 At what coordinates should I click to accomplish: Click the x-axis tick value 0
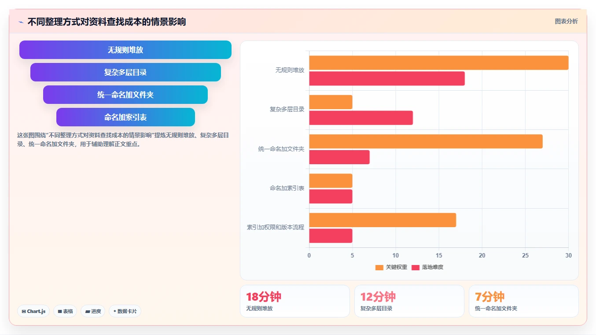point(309,255)
